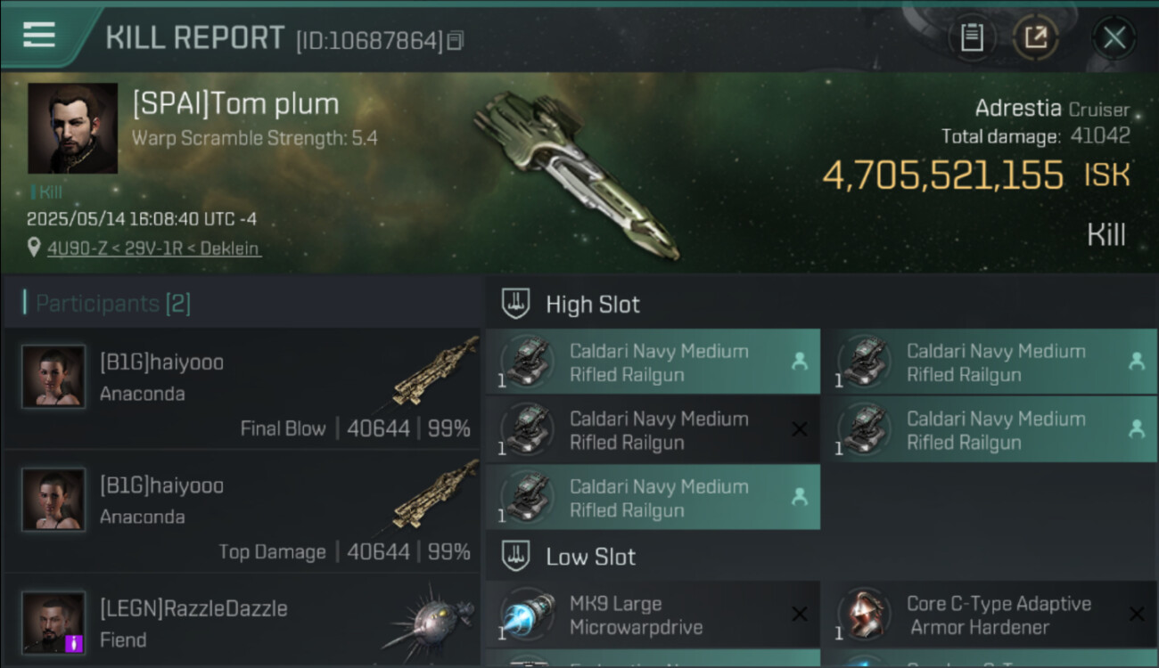Viewport: 1159px width, 668px height.
Task: Copy the kill report ID
Action: tap(456, 40)
